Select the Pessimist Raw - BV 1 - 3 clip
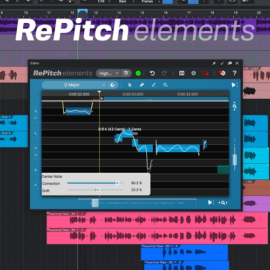This screenshot has width=270, height=270. coord(187,265)
